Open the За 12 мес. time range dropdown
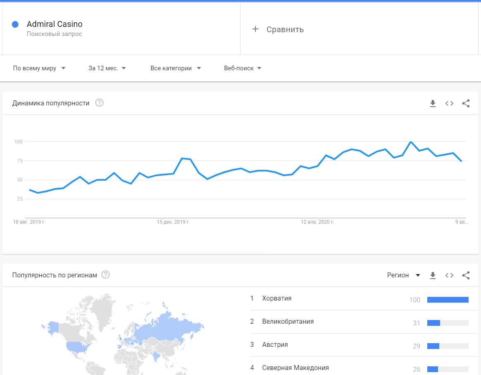Viewport: 481px width, 375px height. click(x=107, y=68)
